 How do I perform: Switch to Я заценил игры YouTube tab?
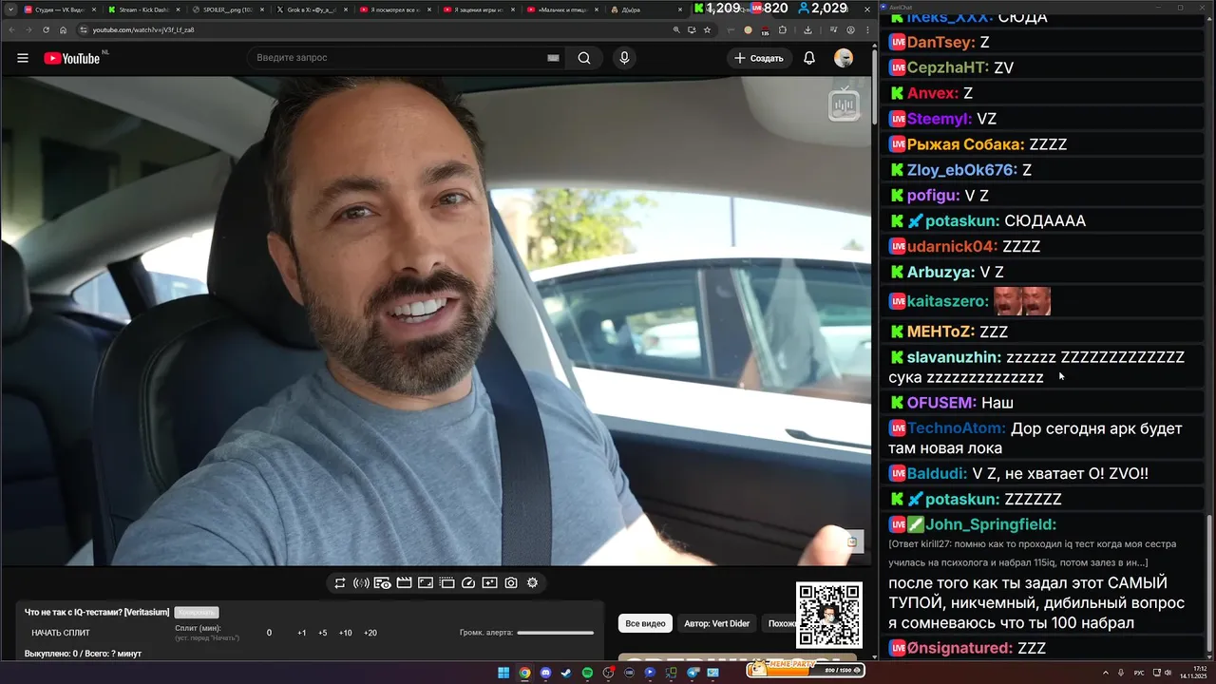point(477,9)
